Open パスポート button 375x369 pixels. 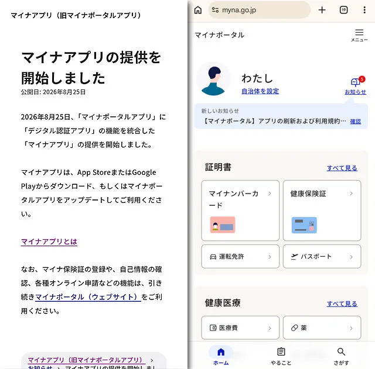click(322, 257)
